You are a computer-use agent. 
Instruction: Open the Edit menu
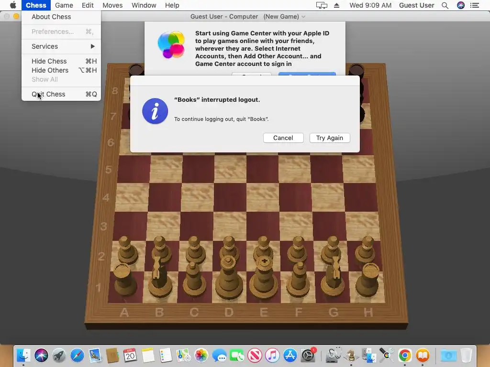pyautogui.click(x=88, y=5)
